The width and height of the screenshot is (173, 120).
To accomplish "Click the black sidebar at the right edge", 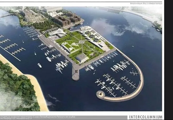I will [169, 60].
